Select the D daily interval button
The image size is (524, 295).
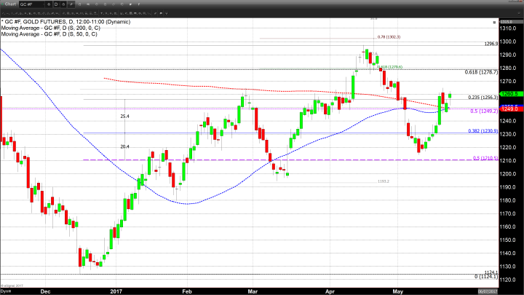click(x=56, y=4)
